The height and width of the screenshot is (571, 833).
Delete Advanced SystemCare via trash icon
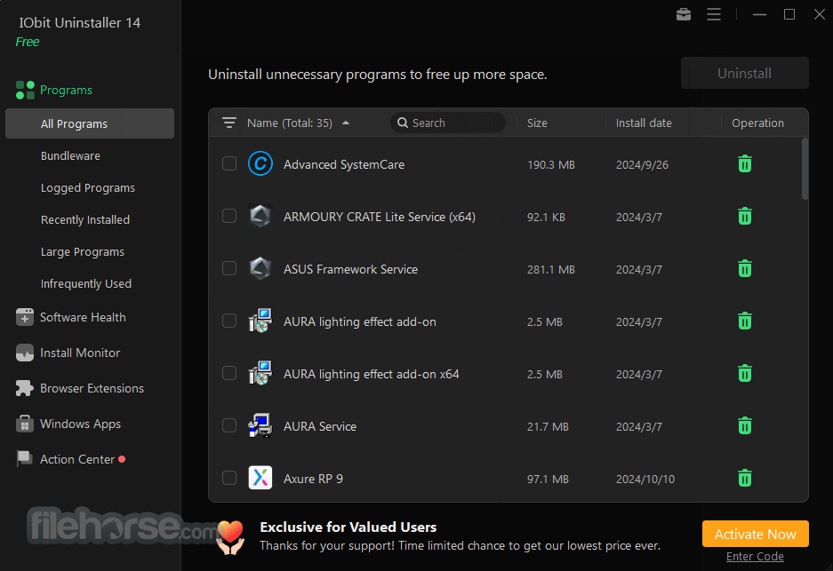coord(745,163)
